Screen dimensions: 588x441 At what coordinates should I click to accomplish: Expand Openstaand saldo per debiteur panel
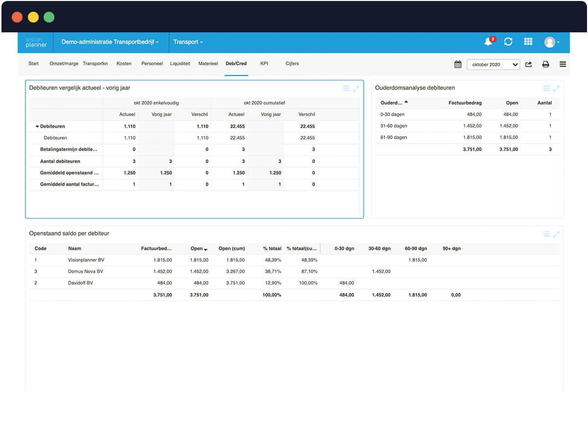coord(556,234)
